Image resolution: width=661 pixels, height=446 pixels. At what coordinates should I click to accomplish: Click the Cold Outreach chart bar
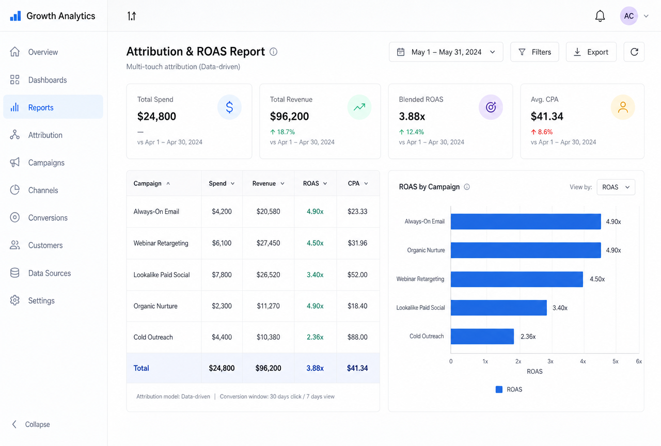pyautogui.click(x=482, y=336)
